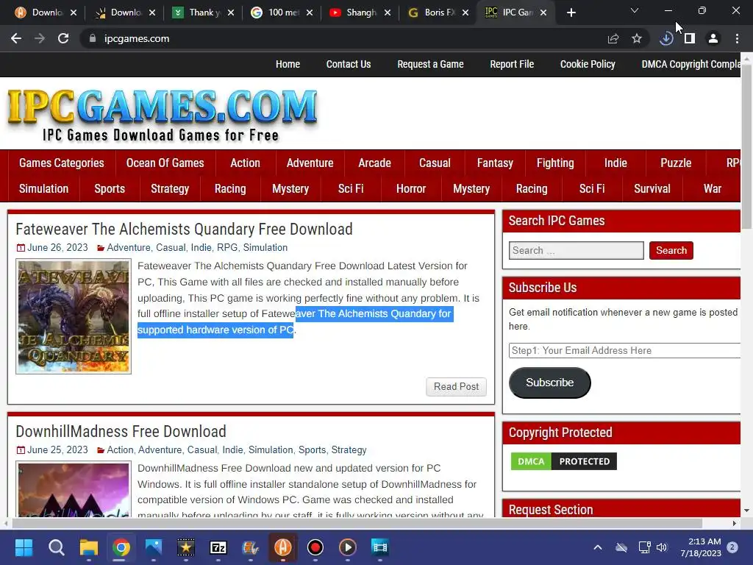Image resolution: width=753 pixels, height=565 pixels.
Task: Click the DMCA Protected badge
Action: pyautogui.click(x=564, y=461)
